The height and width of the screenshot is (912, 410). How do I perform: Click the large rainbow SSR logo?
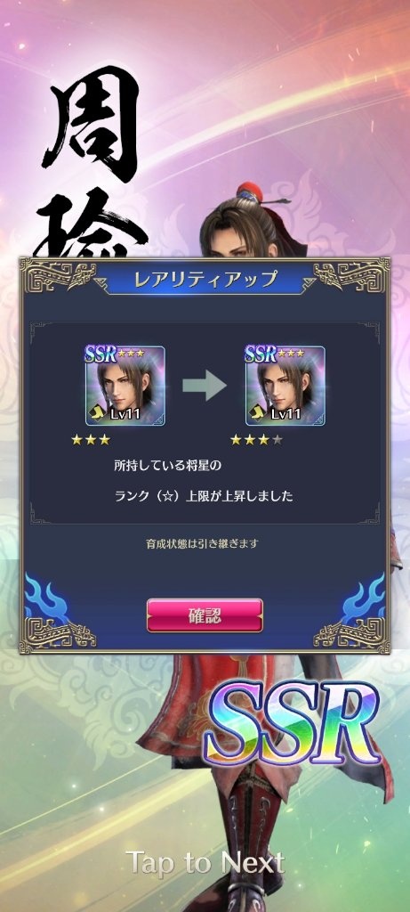coord(292,723)
